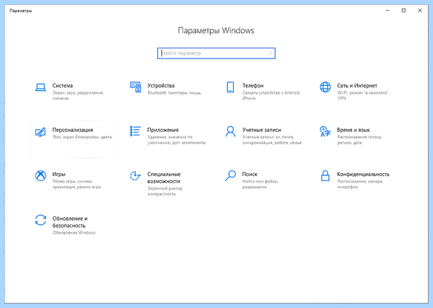Screen dimensions: 433x308
Task: Select the Конфиденциальность lock icon
Action: [325, 175]
